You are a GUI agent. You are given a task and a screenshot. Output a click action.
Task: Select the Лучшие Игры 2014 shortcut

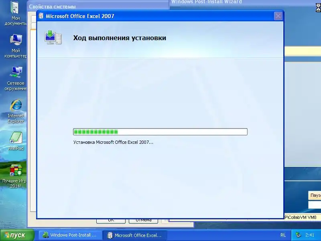pos(15,176)
